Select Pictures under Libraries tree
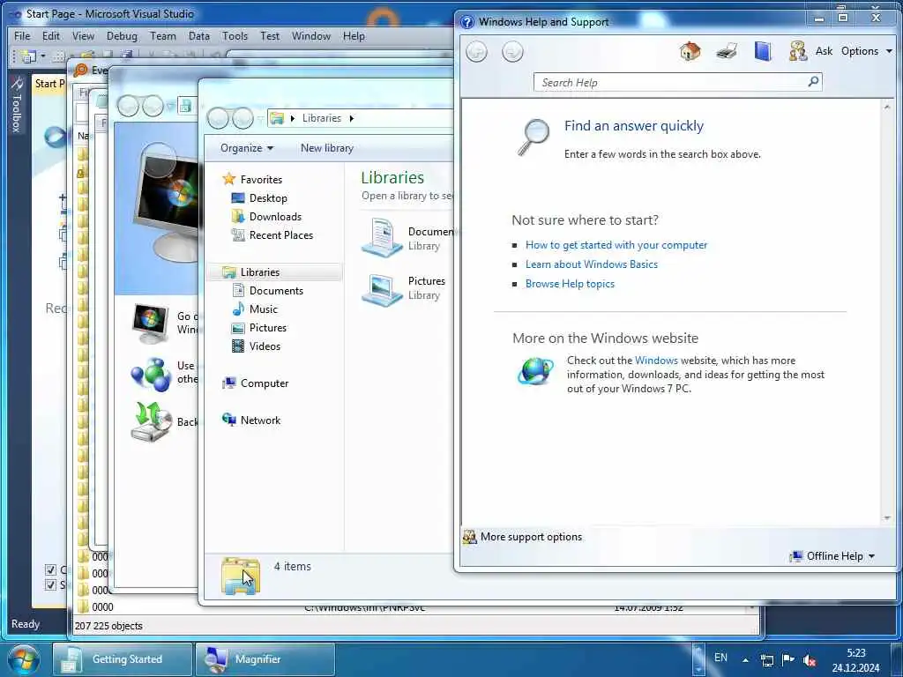This screenshot has height=677, width=903. tap(268, 328)
